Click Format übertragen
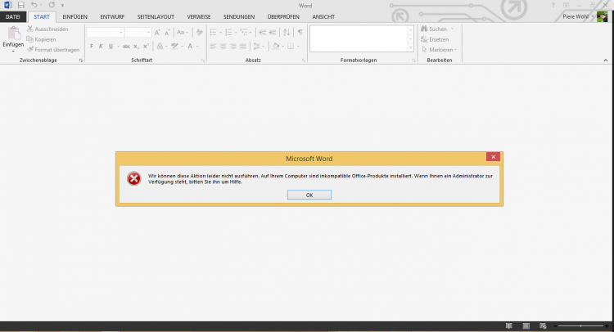This screenshot has height=332, width=614. 53,50
